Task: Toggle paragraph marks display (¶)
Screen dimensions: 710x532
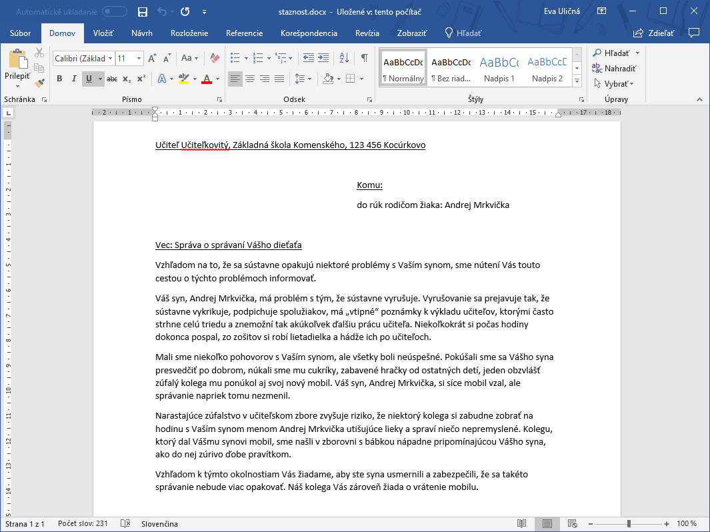Action: 364,58
